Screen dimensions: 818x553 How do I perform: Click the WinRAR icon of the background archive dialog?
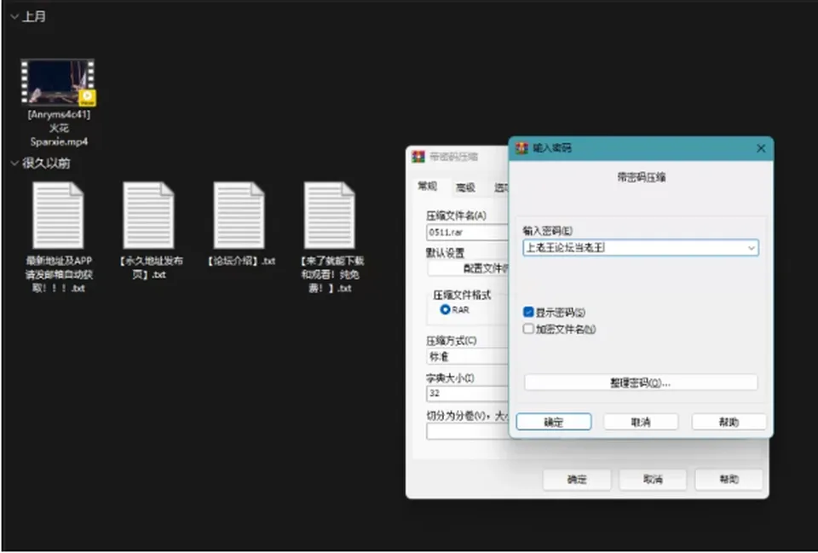pos(418,157)
